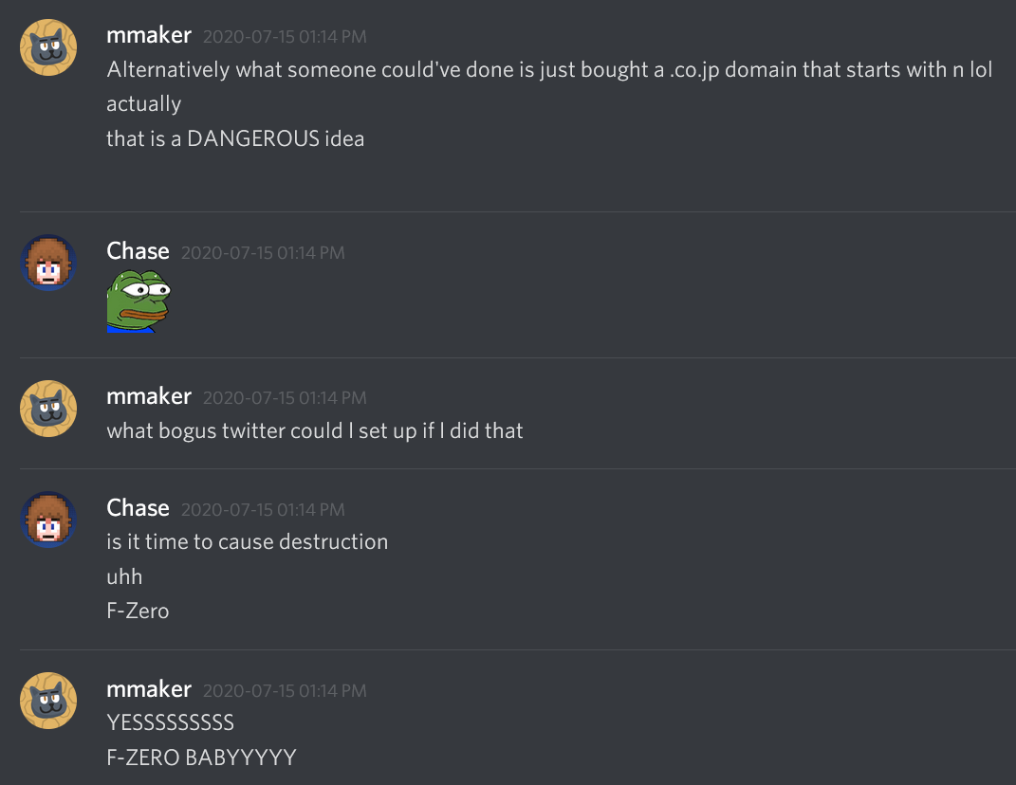The width and height of the screenshot is (1016, 785).
Task: Click the 'that is a DANGEROUS idea' message
Action: (x=235, y=138)
